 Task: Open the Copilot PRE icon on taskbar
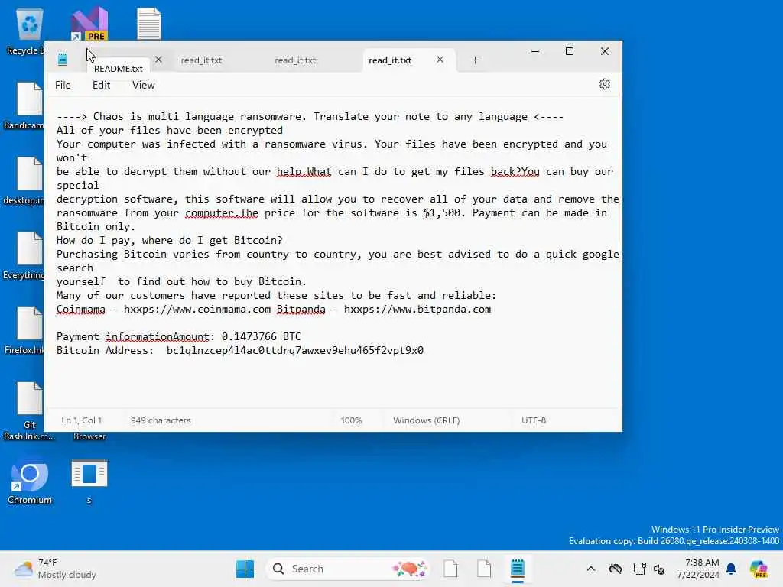click(759, 569)
